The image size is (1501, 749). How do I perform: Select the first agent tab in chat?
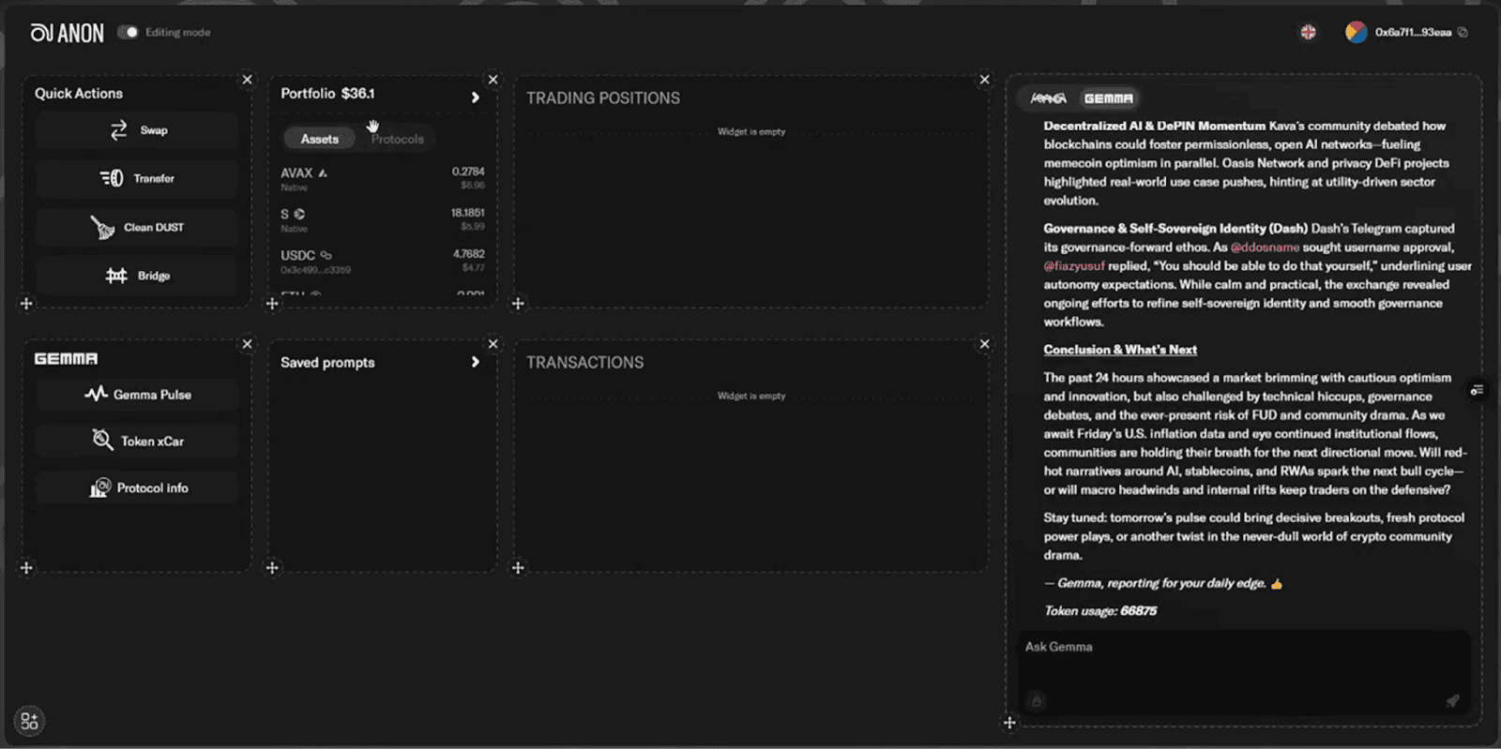coord(1048,98)
